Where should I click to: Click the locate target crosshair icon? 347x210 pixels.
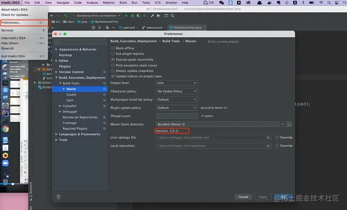[93, 28]
